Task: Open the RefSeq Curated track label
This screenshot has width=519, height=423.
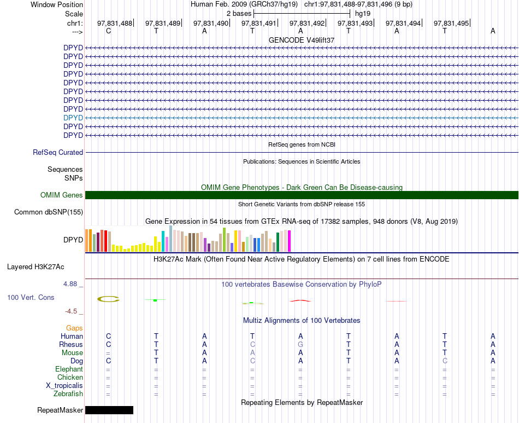Action: pos(58,153)
